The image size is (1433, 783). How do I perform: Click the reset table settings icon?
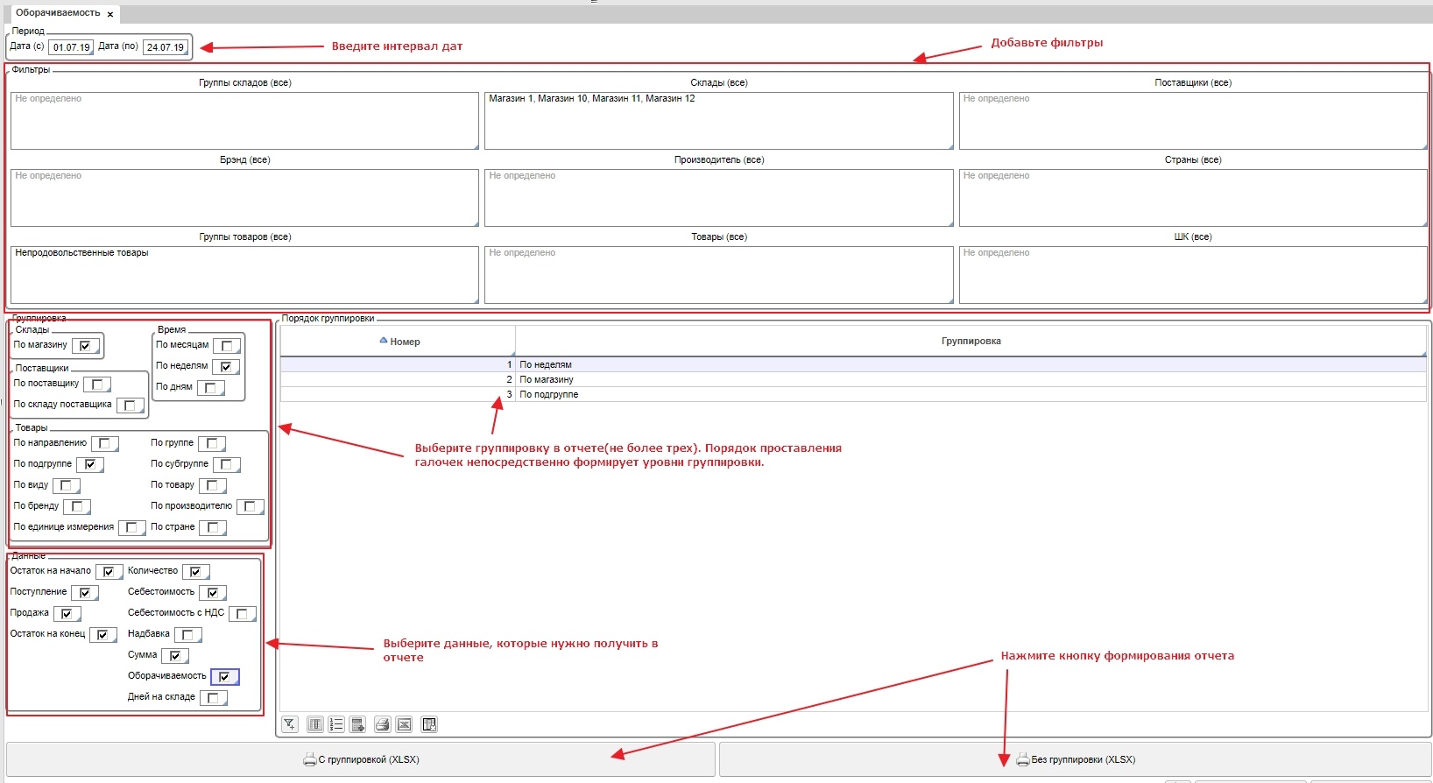click(x=429, y=724)
